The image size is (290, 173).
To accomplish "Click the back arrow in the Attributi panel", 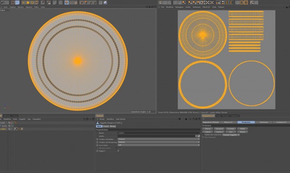I will pyautogui.click(x=179, y=119).
